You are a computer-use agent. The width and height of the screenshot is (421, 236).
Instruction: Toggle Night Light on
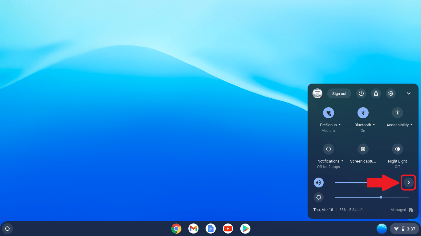click(x=397, y=149)
